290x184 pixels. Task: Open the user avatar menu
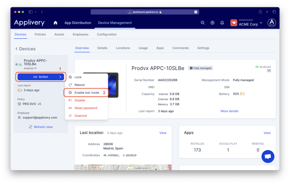point(272,23)
